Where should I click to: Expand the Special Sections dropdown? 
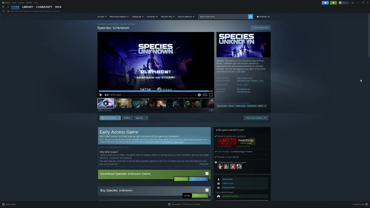pos(186,17)
